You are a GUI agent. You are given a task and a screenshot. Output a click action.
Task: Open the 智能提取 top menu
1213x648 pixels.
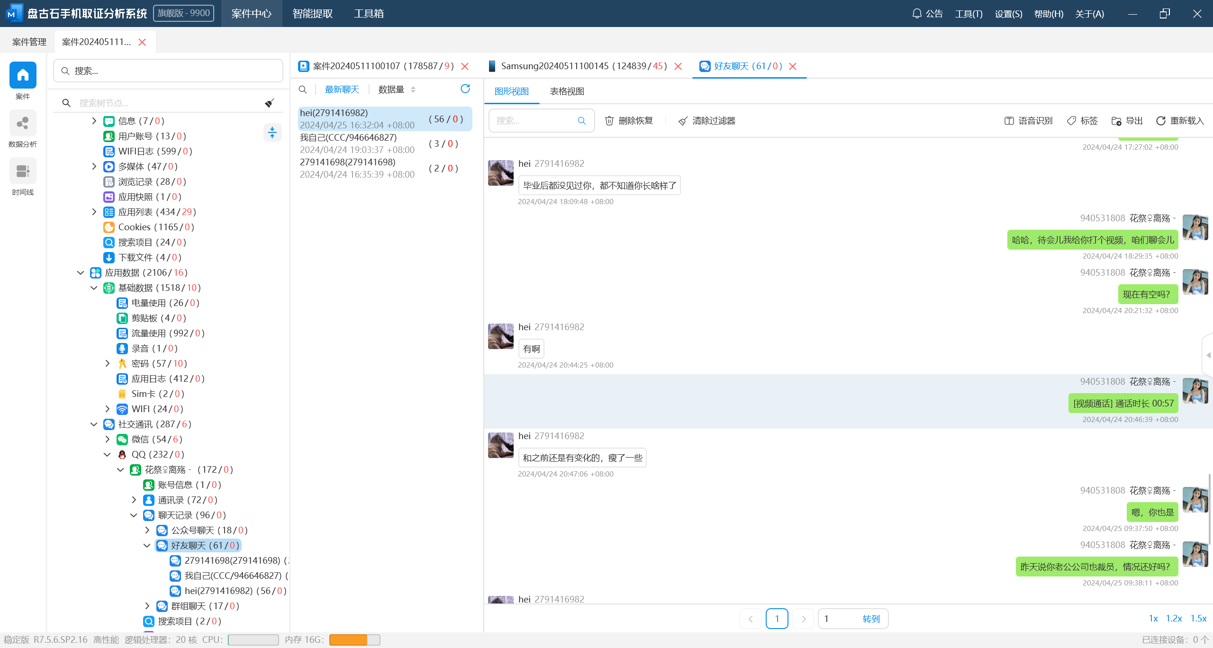pyautogui.click(x=313, y=14)
